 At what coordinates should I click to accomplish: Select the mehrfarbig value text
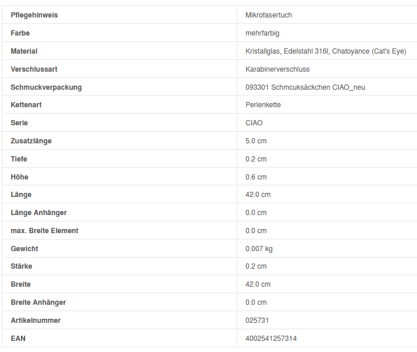pos(262,33)
